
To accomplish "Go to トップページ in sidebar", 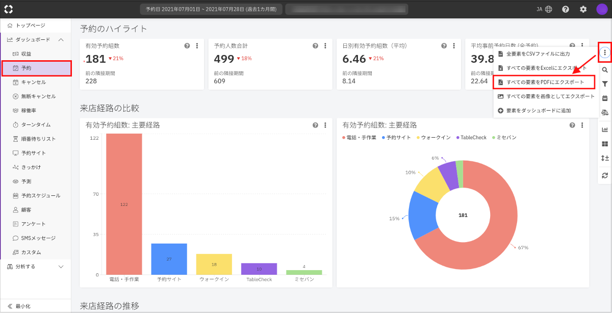I will pyautogui.click(x=30, y=25).
